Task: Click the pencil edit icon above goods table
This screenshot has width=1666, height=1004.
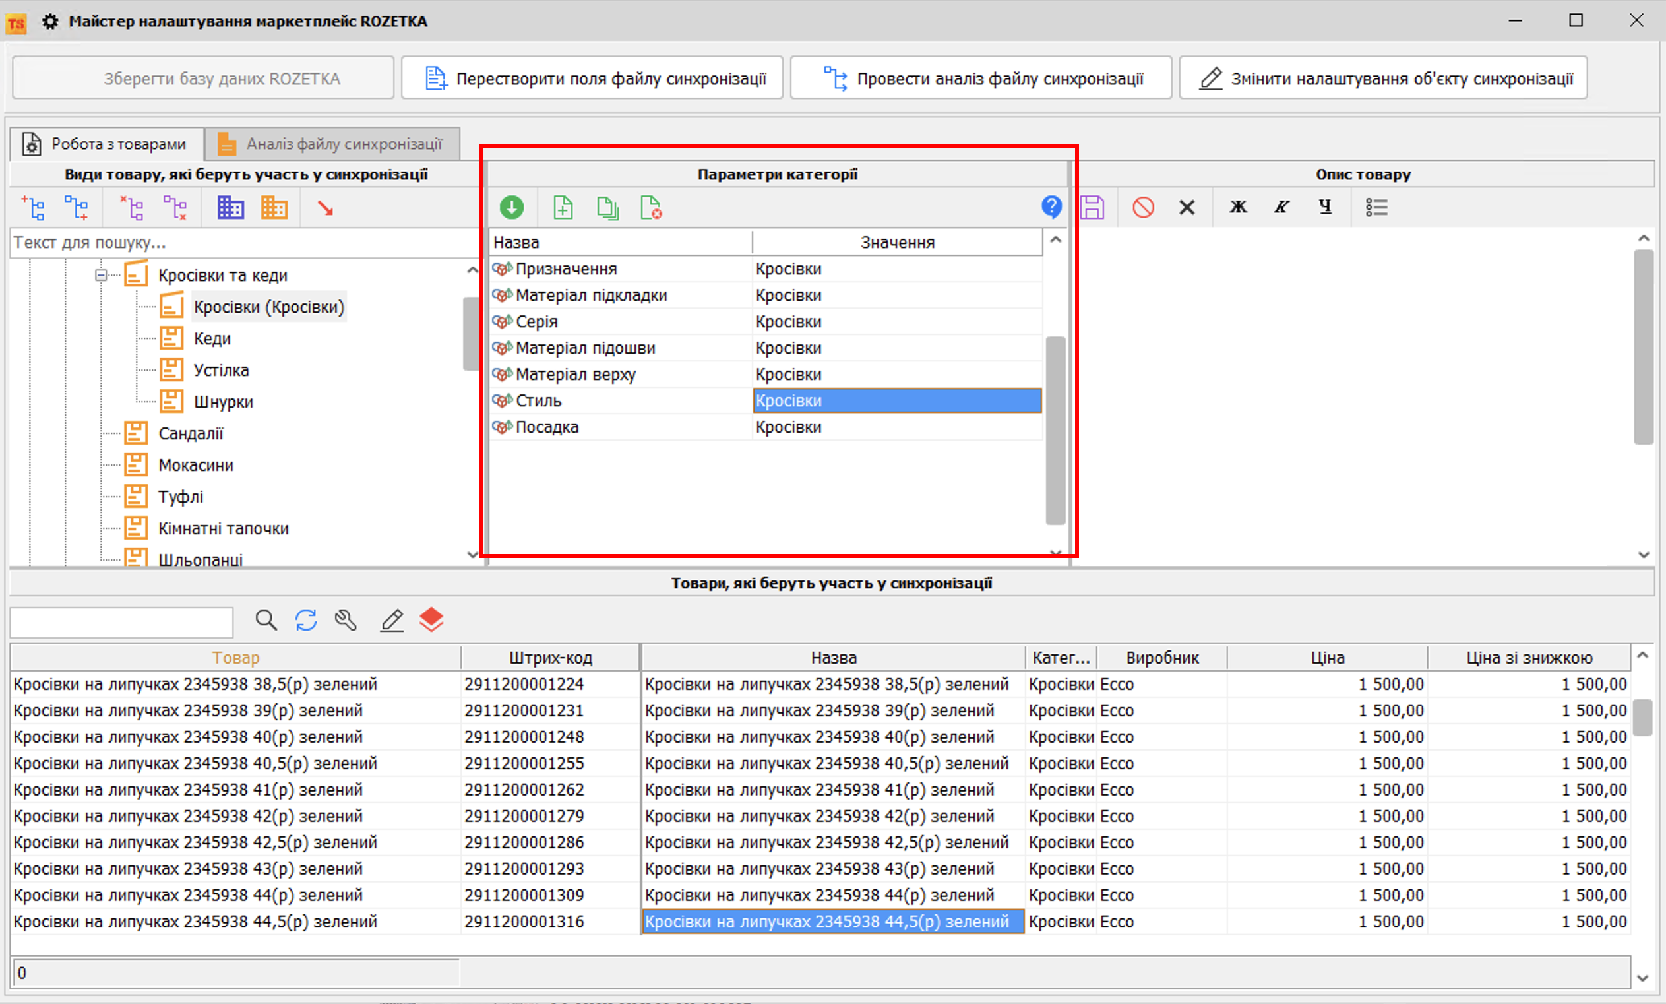Action: pos(392,620)
